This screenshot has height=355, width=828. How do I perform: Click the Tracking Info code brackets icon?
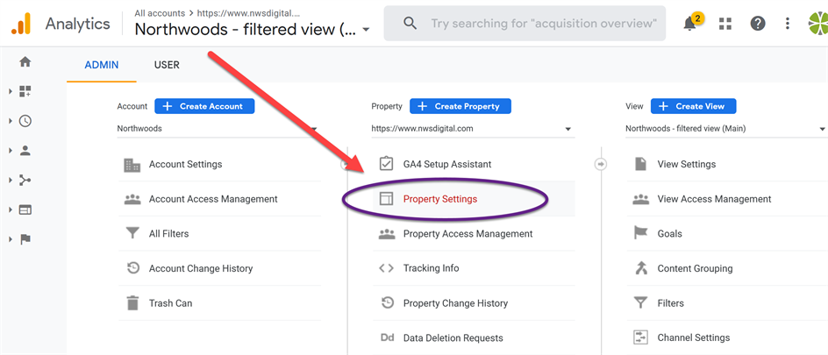tap(387, 268)
